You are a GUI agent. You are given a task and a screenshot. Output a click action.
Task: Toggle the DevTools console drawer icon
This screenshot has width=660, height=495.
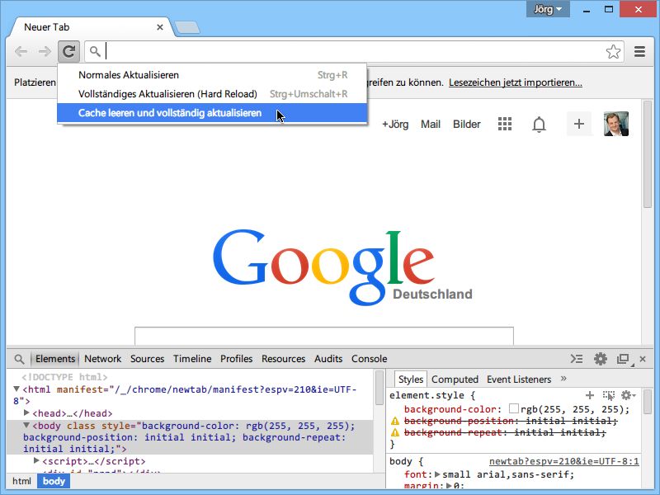pyautogui.click(x=577, y=359)
